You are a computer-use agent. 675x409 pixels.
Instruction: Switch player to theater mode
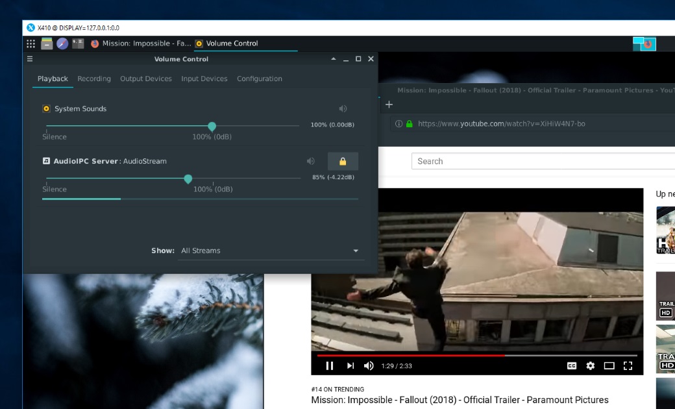tap(609, 366)
